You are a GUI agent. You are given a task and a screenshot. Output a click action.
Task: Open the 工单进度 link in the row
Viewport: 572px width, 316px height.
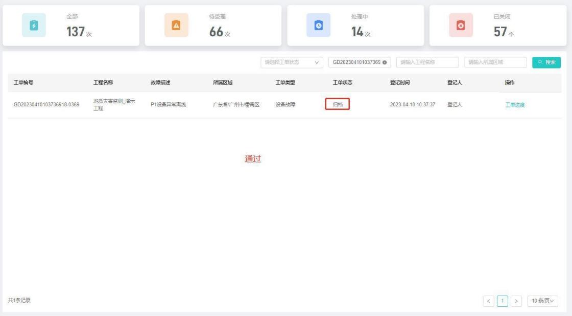point(515,105)
